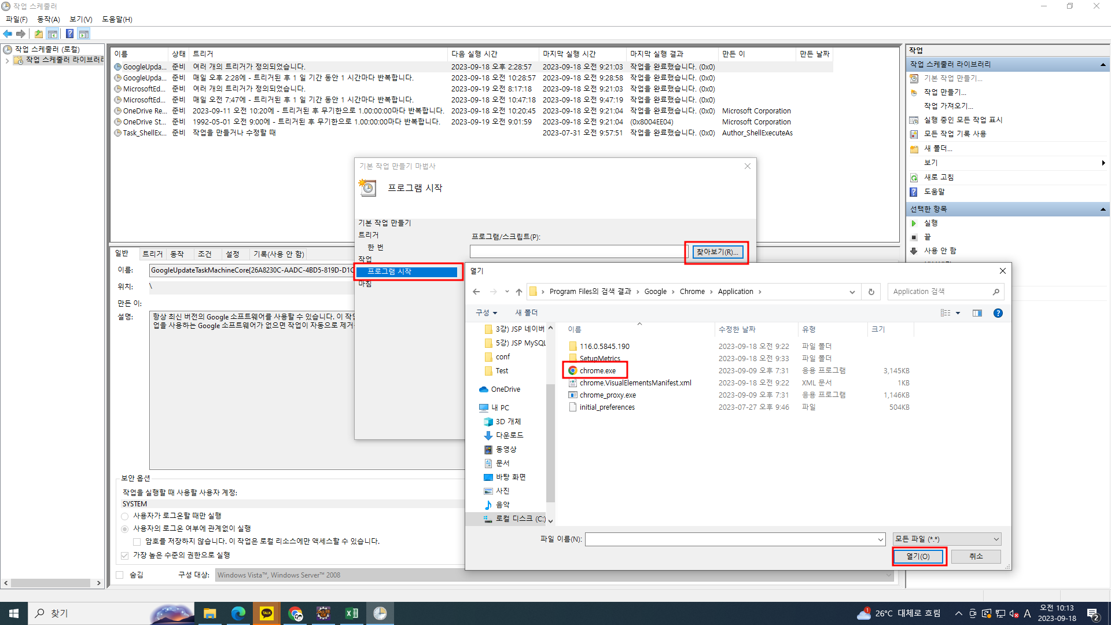Click the blue help icon in Open dialog
The width and height of the screenshot is (1111, 625).
[x=998, y=313]
